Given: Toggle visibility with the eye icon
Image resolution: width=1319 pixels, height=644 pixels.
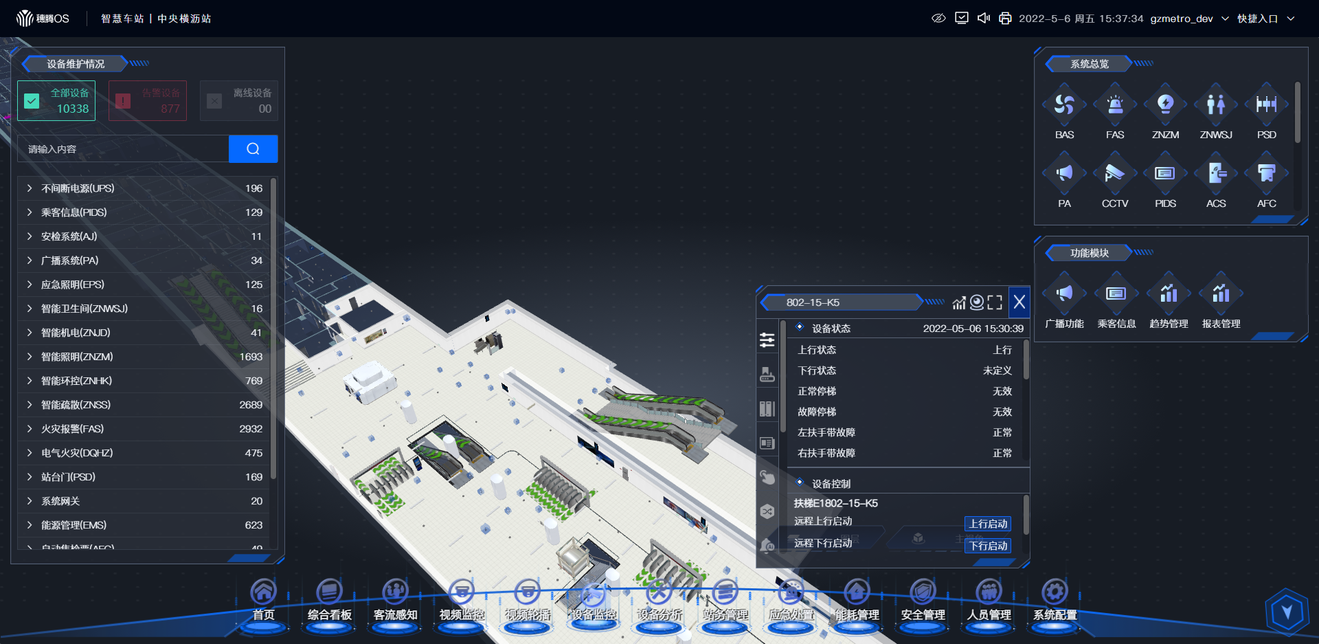Looking at the screenshot, I should pos(938,18).
